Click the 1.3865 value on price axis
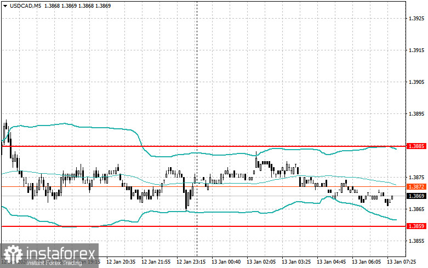 tap(416, 209)
